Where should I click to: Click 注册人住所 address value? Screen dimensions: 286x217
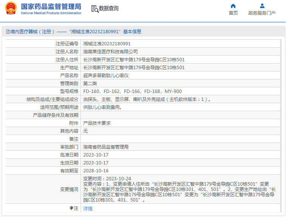tap(134, 60)
